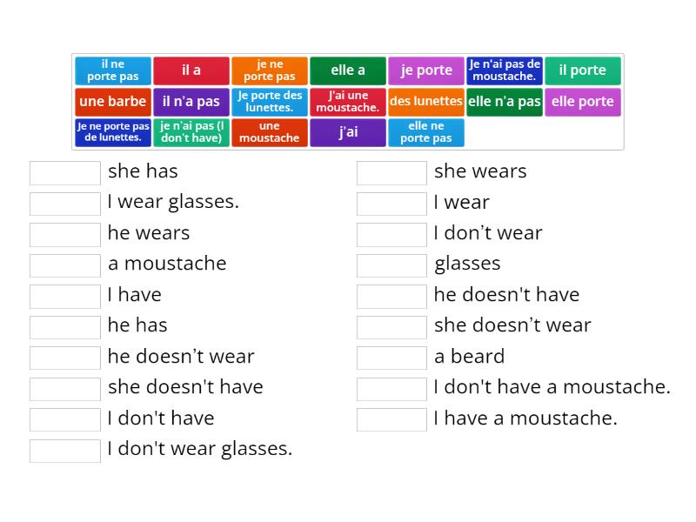The height and width of the screenshot is (522, 696).
Task: Select the "J'ai une moustache." tile
Action: [x=348, y=102]
